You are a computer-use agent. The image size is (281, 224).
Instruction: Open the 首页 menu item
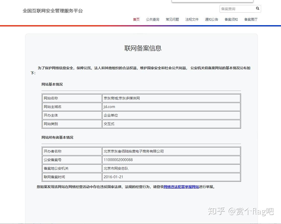click(x=136, y=19)
